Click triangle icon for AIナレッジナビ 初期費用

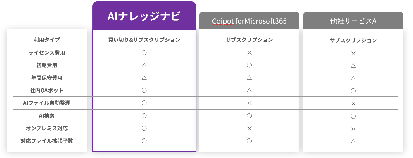click(x=144, y=65)
